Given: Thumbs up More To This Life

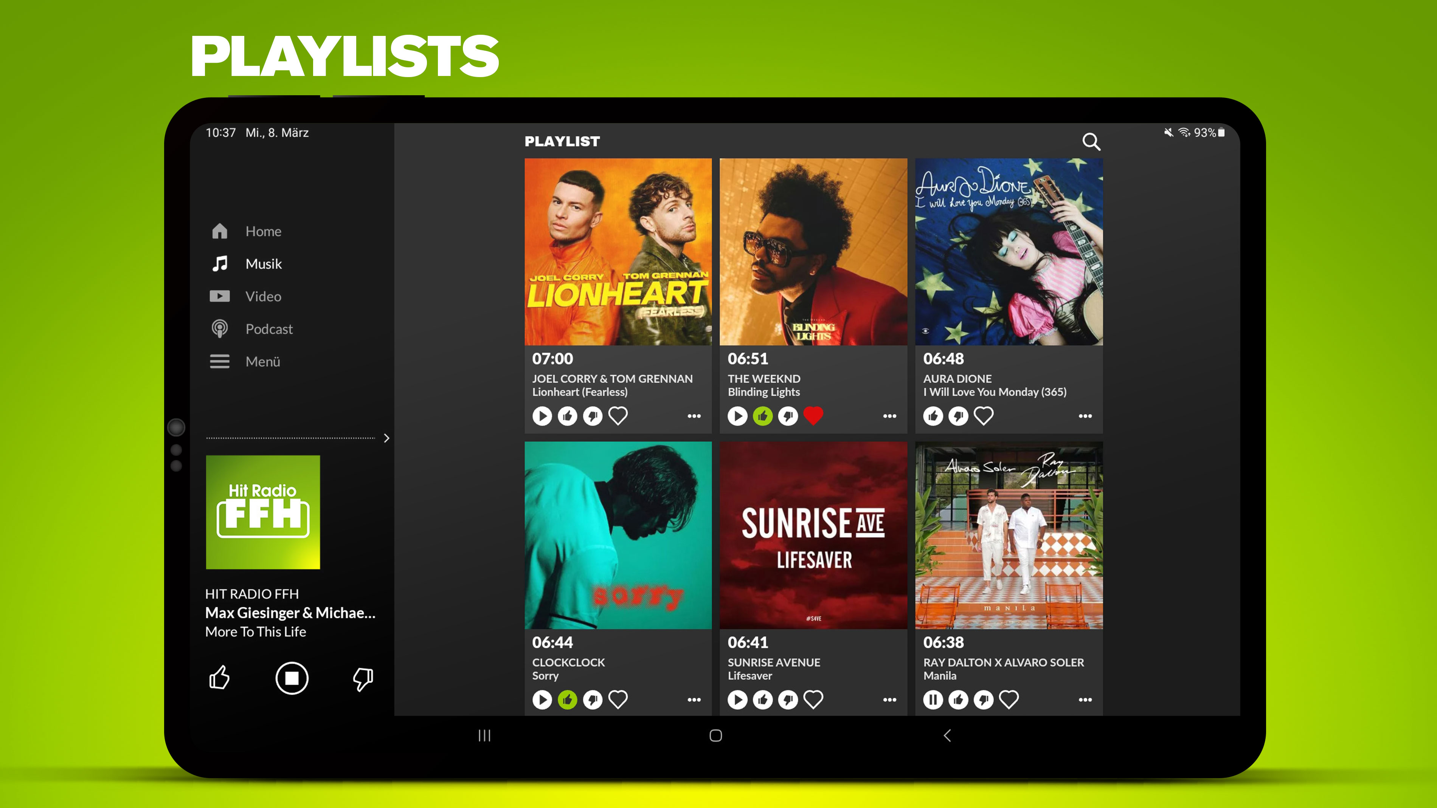Looking at the screenshot, I should [219, 678].
